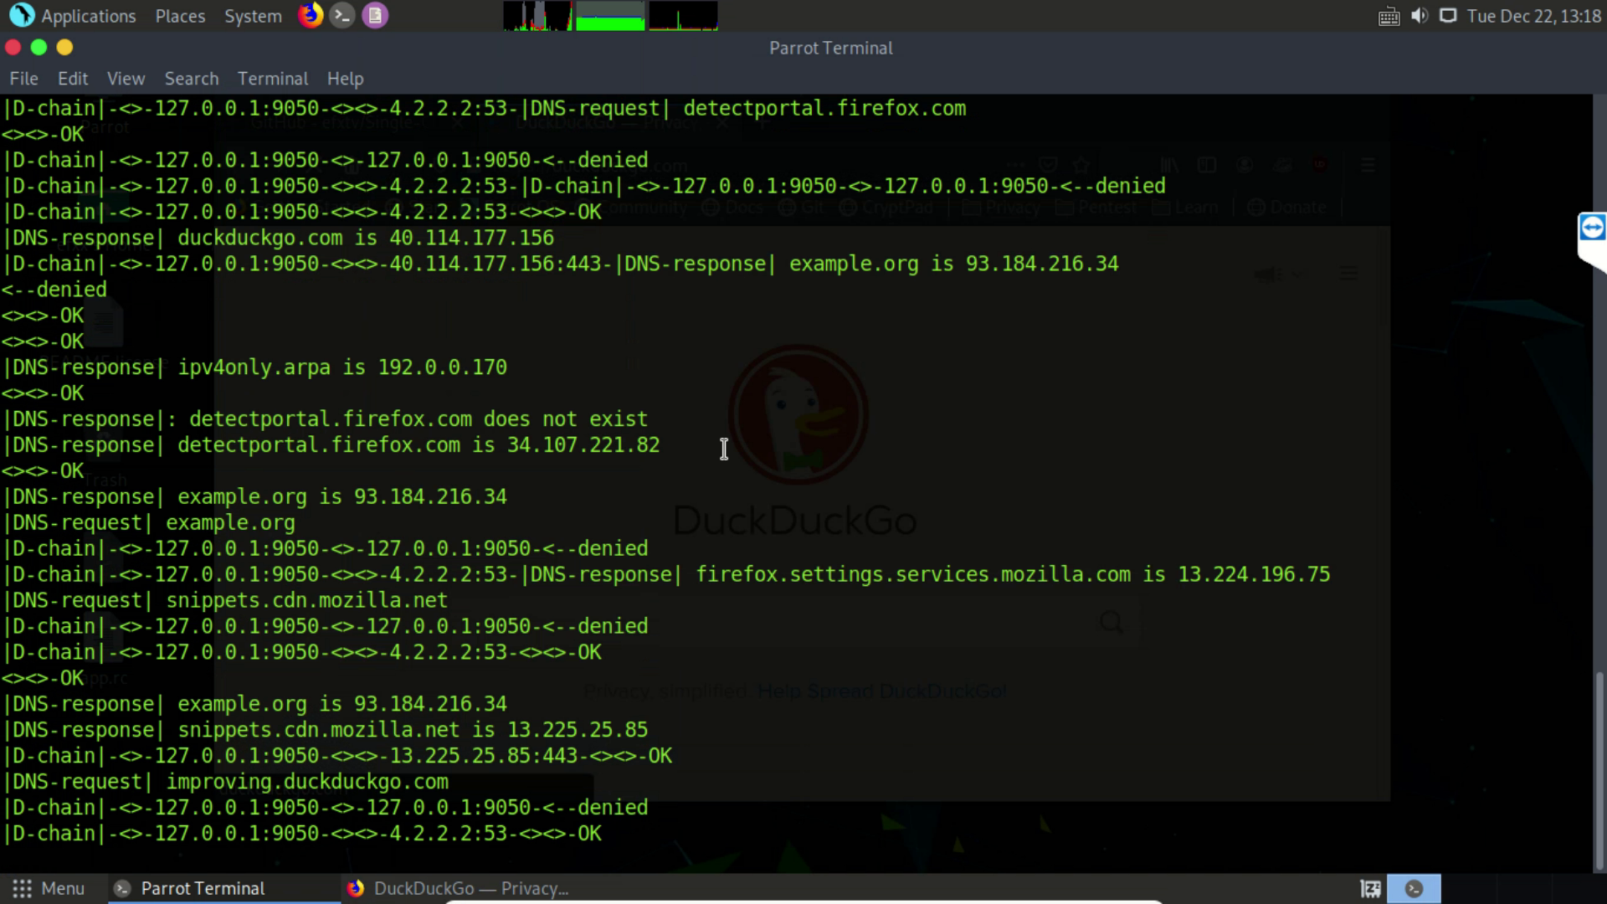
Task: Open the Applications menu
Action: [88, 16]
